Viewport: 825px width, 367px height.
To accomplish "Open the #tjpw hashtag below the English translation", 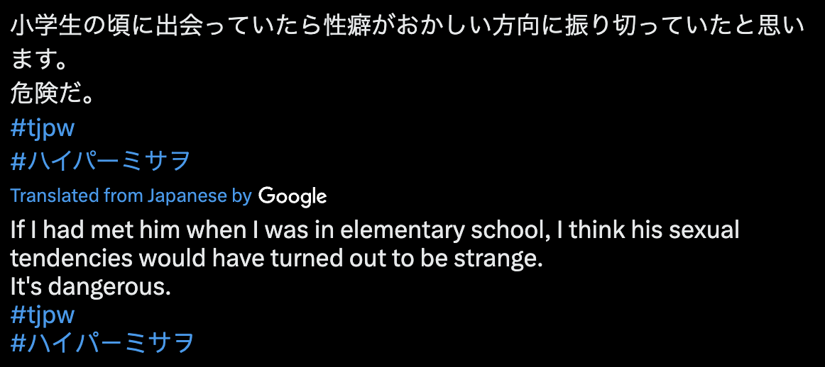I will (43, 315).
